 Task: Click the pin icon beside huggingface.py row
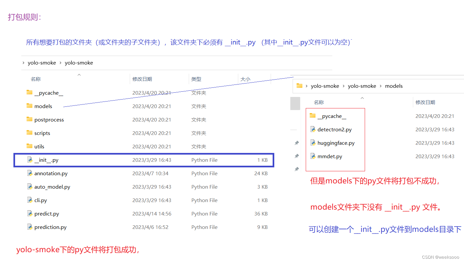pyautogui.click(x=297, y=143)
